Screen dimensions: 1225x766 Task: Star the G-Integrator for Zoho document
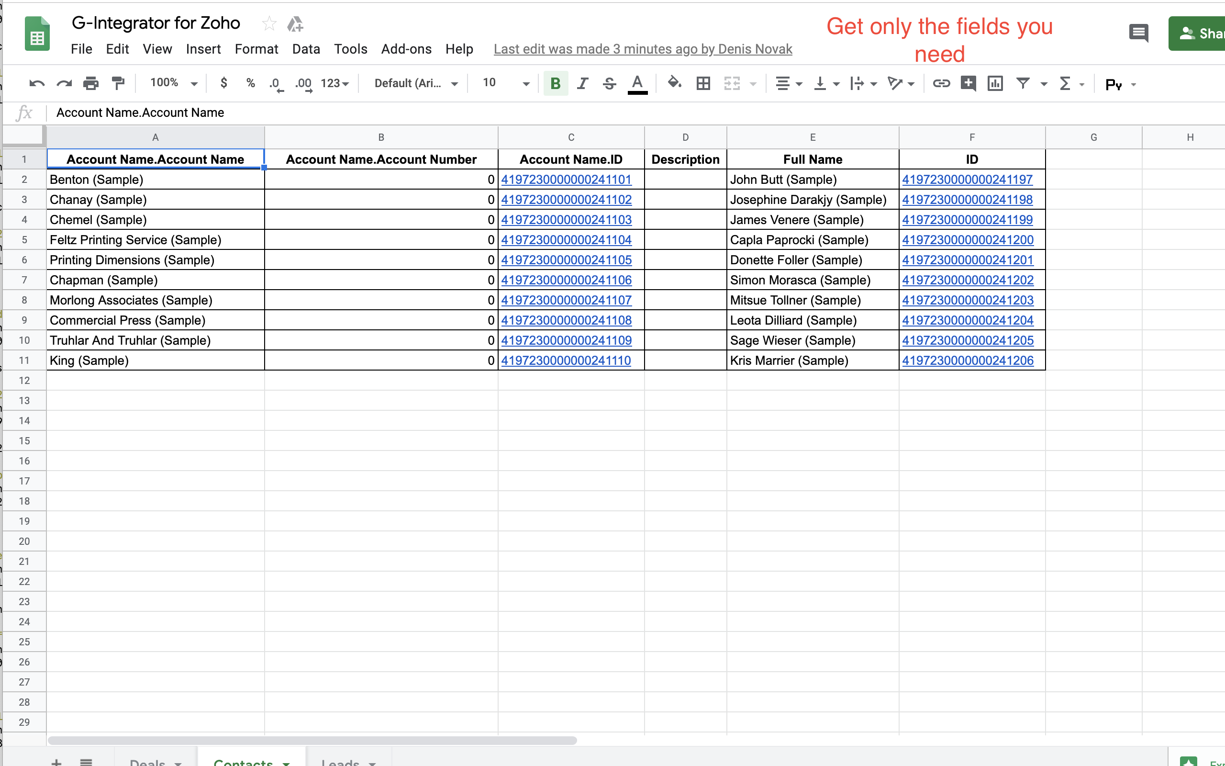(x=269, y=23)
